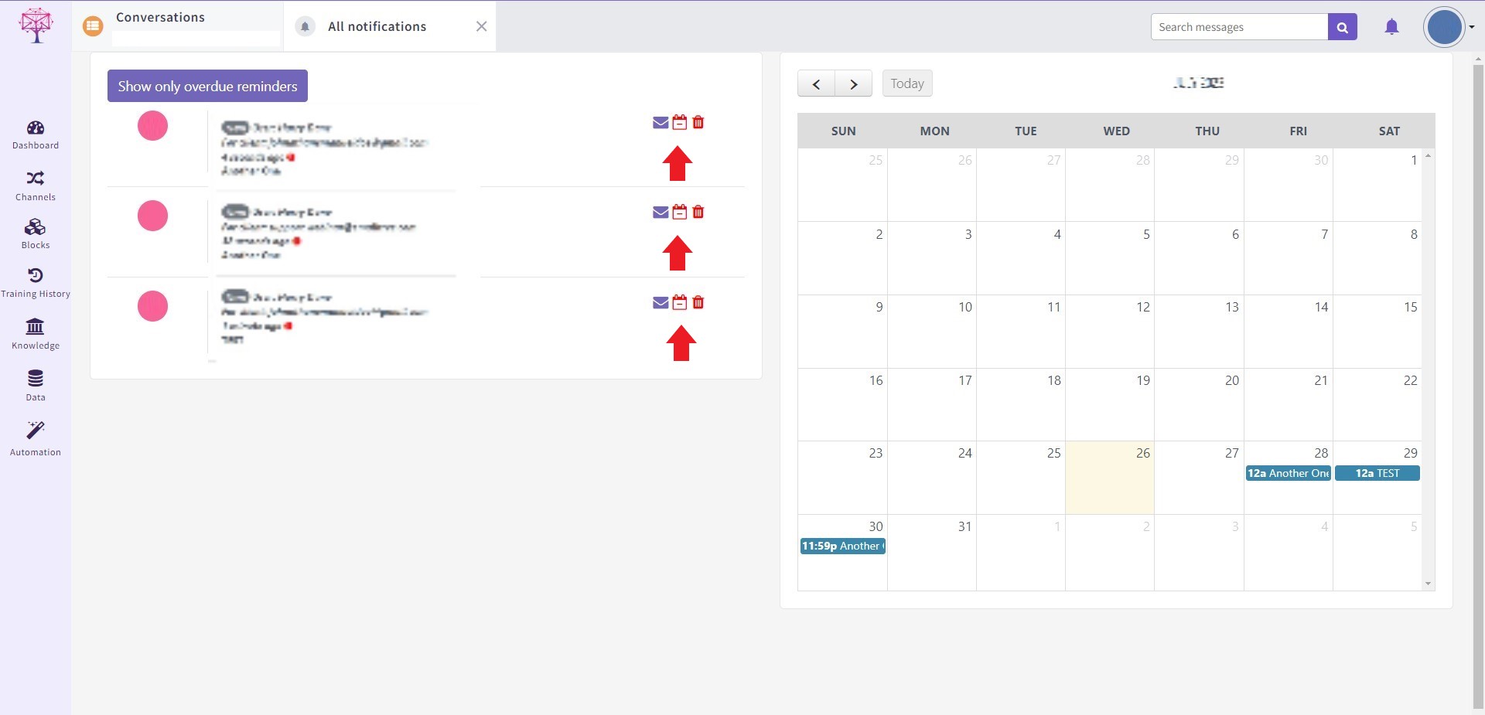The height and width of the screenshot is (715, 1485).
Task: Click the WED column header
Action: click(x=1116, y=131)
